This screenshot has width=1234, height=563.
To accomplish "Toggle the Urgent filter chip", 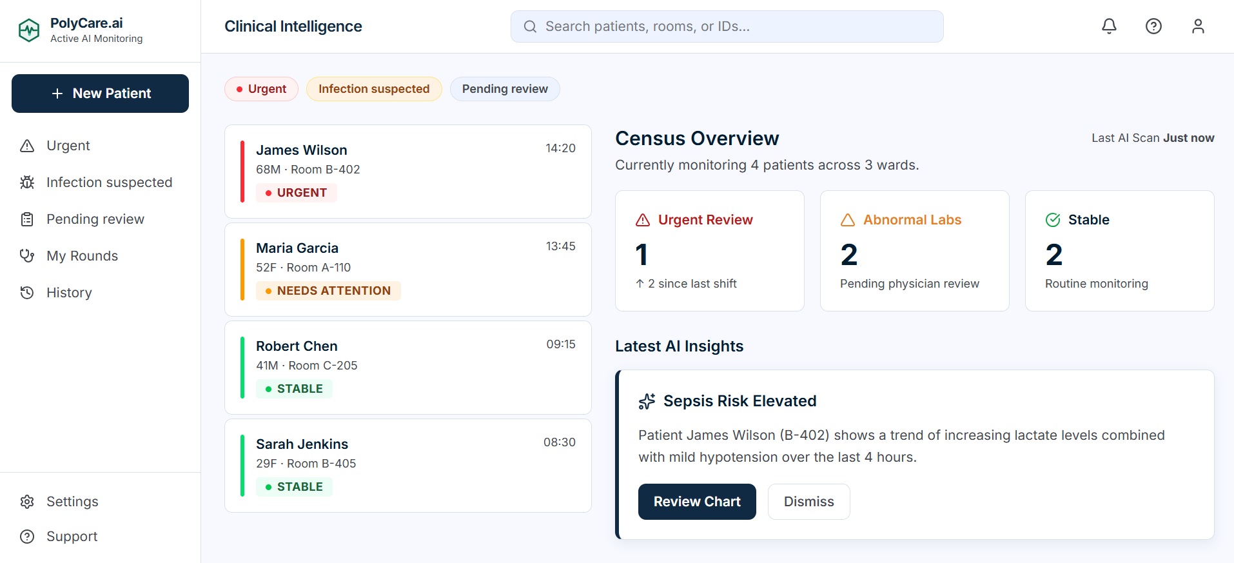I will (261, 89).
